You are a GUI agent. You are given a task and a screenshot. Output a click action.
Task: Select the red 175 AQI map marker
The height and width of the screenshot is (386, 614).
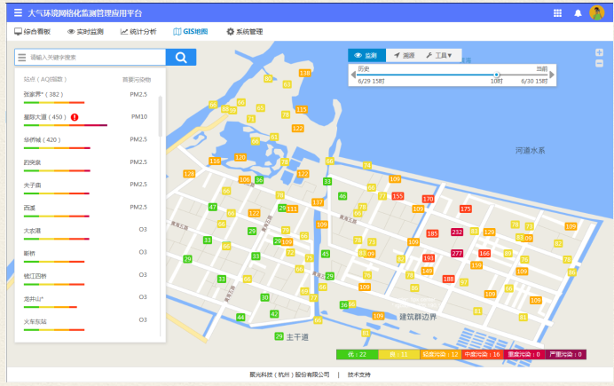click(466, 209)
